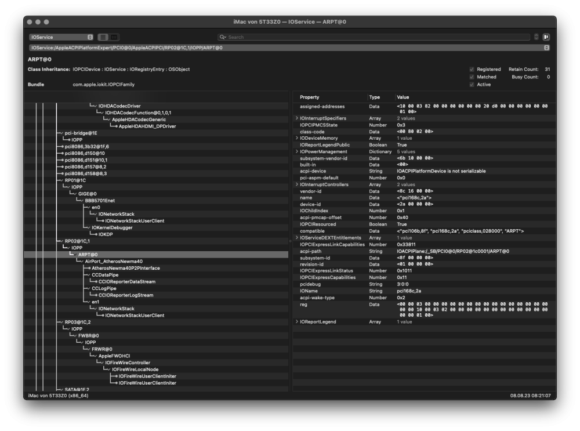This screenshot has width=580, height=431.
Task: Select the CCLogPipe node
Action: 104,288
